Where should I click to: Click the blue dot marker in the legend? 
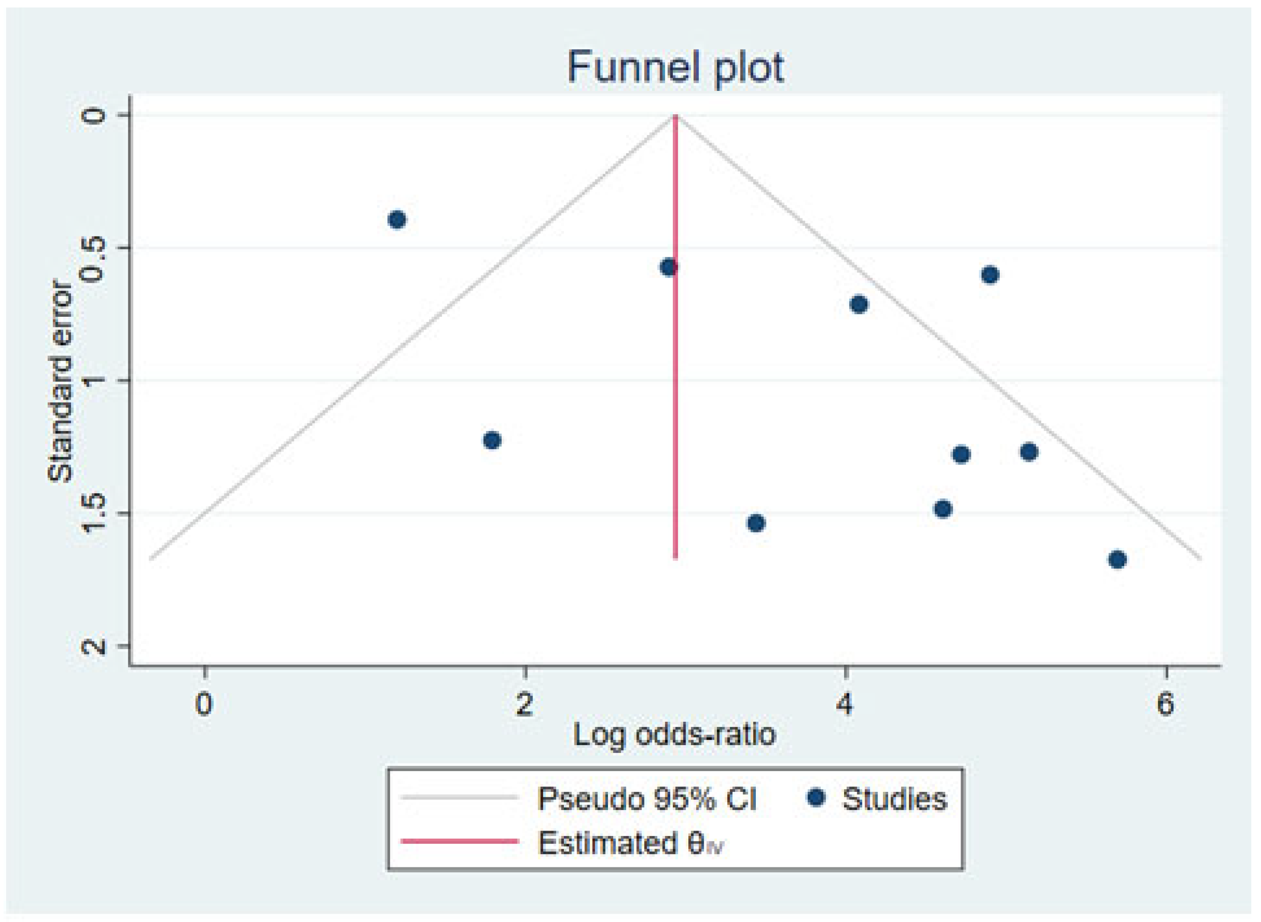click(x=817, y=798)
